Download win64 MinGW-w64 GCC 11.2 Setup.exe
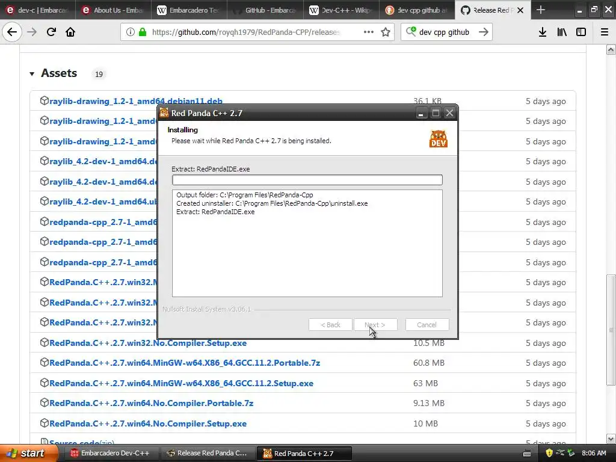Screen dimensions: 616x462 (x=182, y=383)
